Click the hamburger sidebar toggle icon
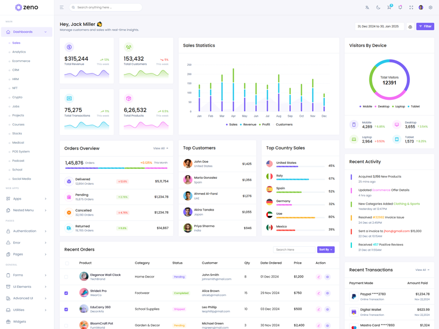The height and width of the screenshot is (329, 439). 61,8
